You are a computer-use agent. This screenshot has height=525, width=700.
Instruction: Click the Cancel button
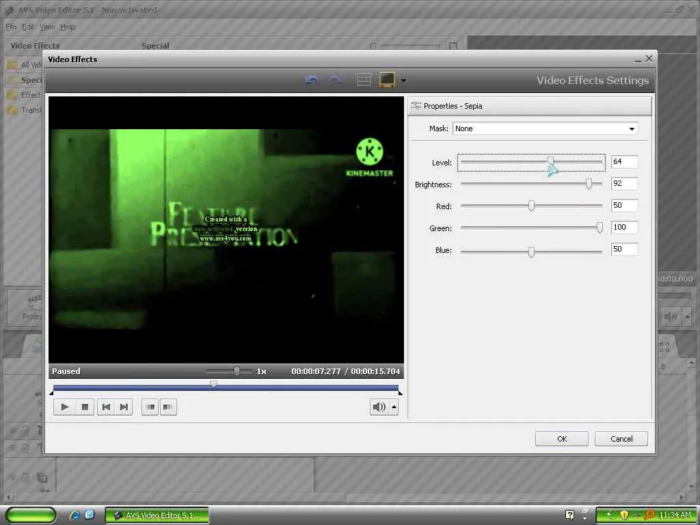click(621, 439)
